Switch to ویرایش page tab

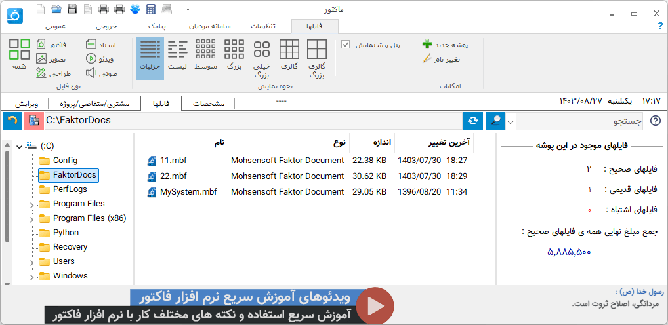[x=26, y=104]
